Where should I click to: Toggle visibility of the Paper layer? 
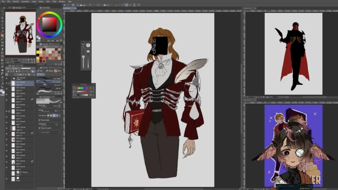point(7,179)
